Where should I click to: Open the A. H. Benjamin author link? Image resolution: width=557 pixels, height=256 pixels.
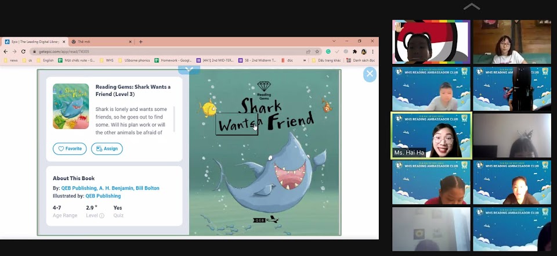point(116,188)
